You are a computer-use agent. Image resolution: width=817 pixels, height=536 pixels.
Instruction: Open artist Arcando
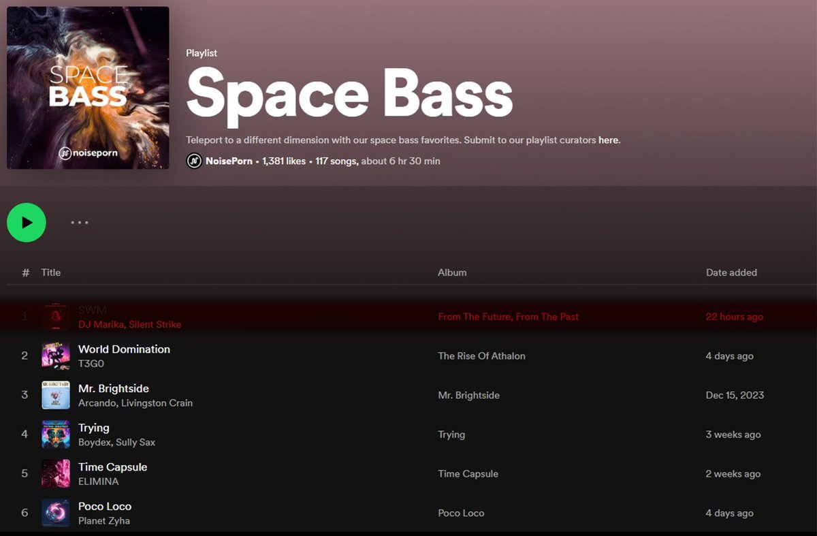click(x=96, y=403)
